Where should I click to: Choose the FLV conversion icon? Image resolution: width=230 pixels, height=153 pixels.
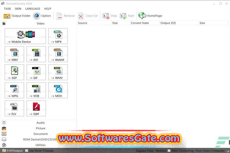click(x=14, y=108)
